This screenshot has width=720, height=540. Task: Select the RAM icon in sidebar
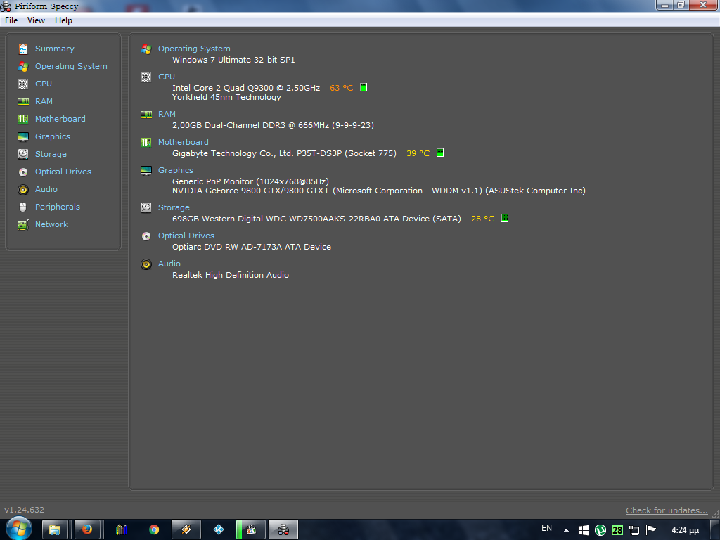(x=23, y=101)
